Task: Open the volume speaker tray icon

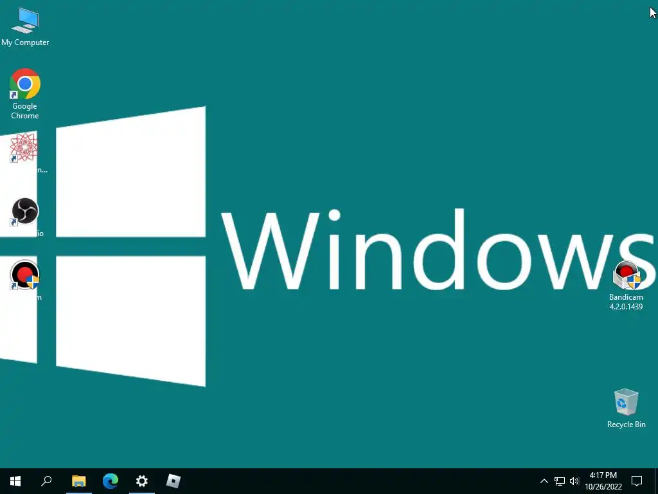Action: pyautogui.click(x=574, y=481)
